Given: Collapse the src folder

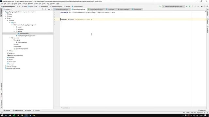Looking at the screenshot, I should [x=6, y=19].
